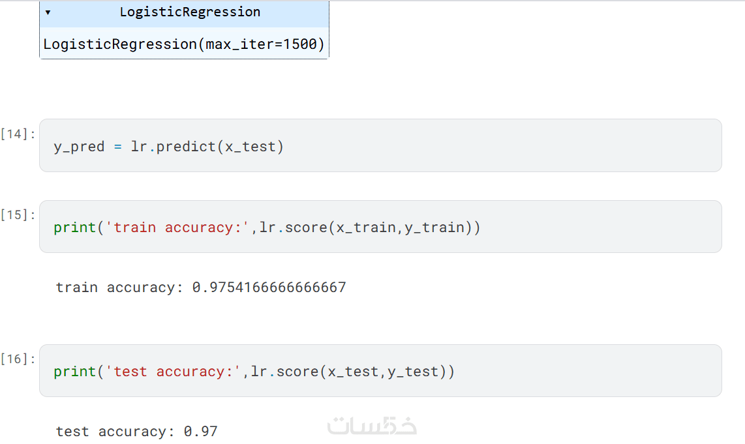The height and width of the screenshot is (444, 745).
Task: Place cursor on x_test in predict call
Action: pyautogui.click(x=251, y=147)
